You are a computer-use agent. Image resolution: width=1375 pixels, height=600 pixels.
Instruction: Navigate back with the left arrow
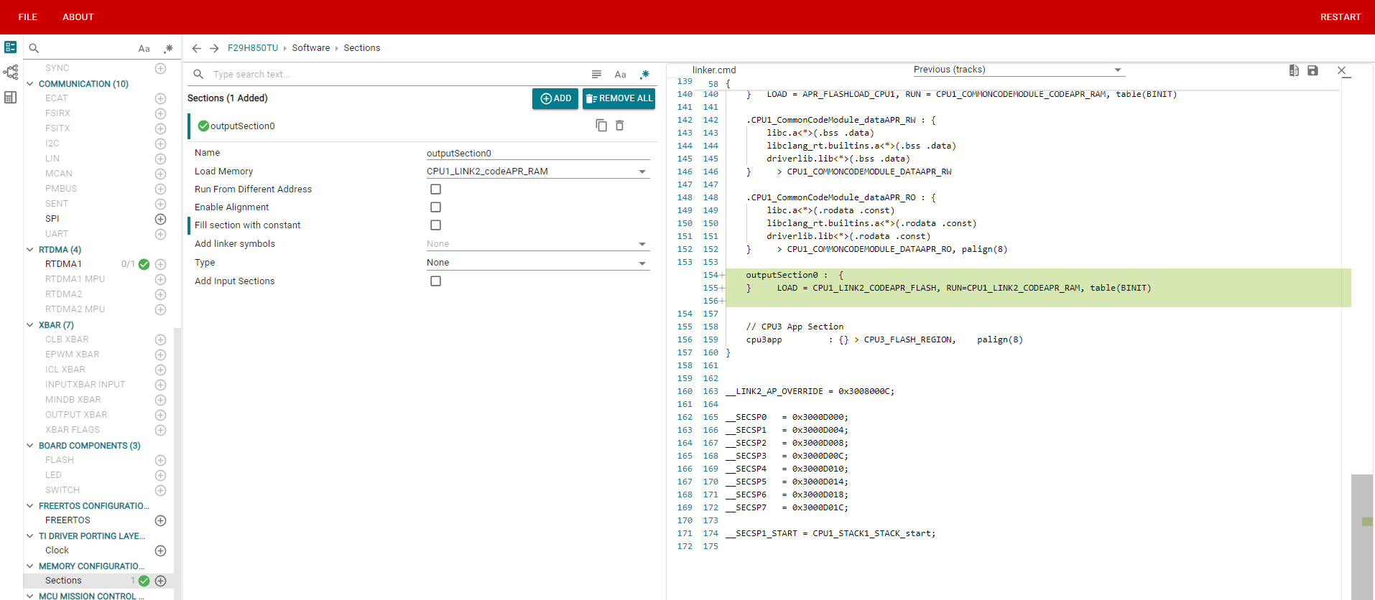[x=196, y=48]
